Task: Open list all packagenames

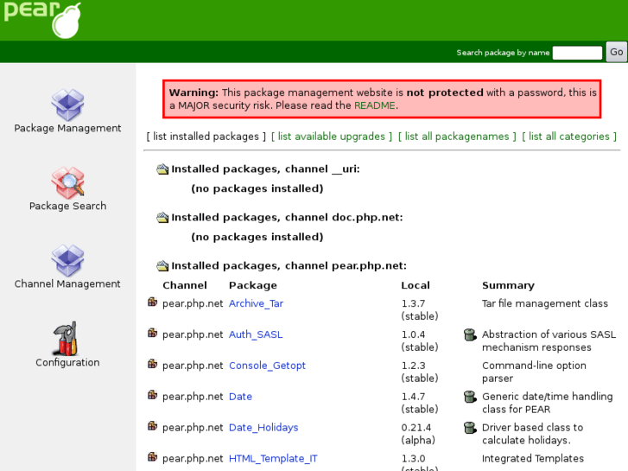Action: [457, 137]
